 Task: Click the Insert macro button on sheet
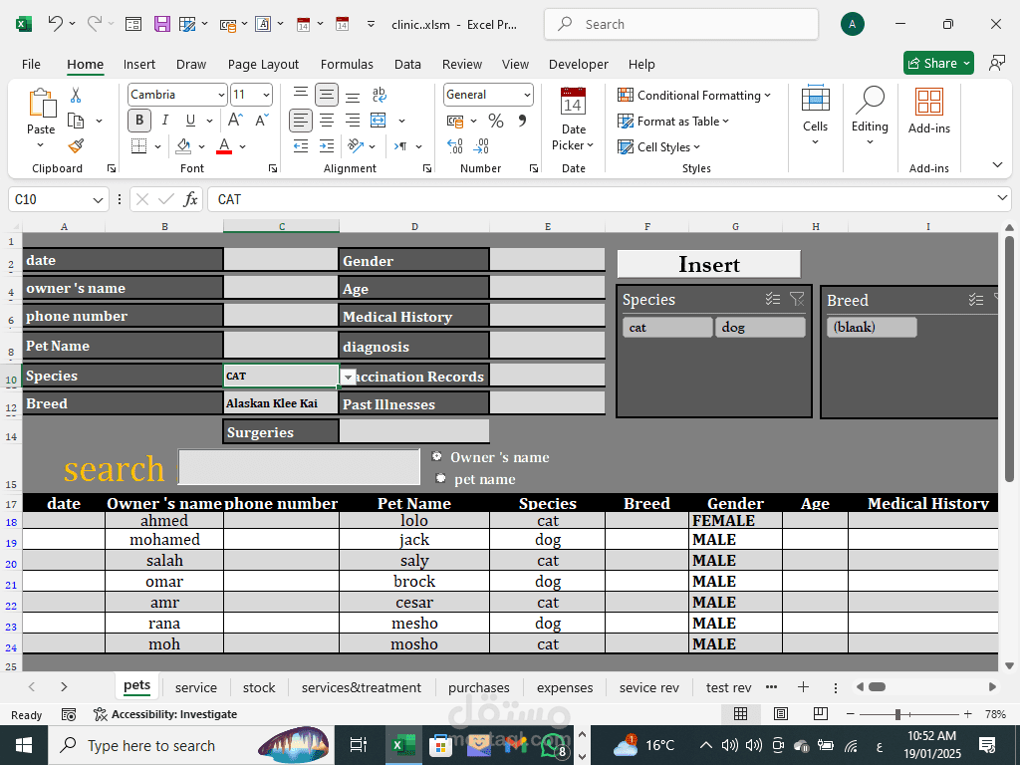tap(709, 264)
